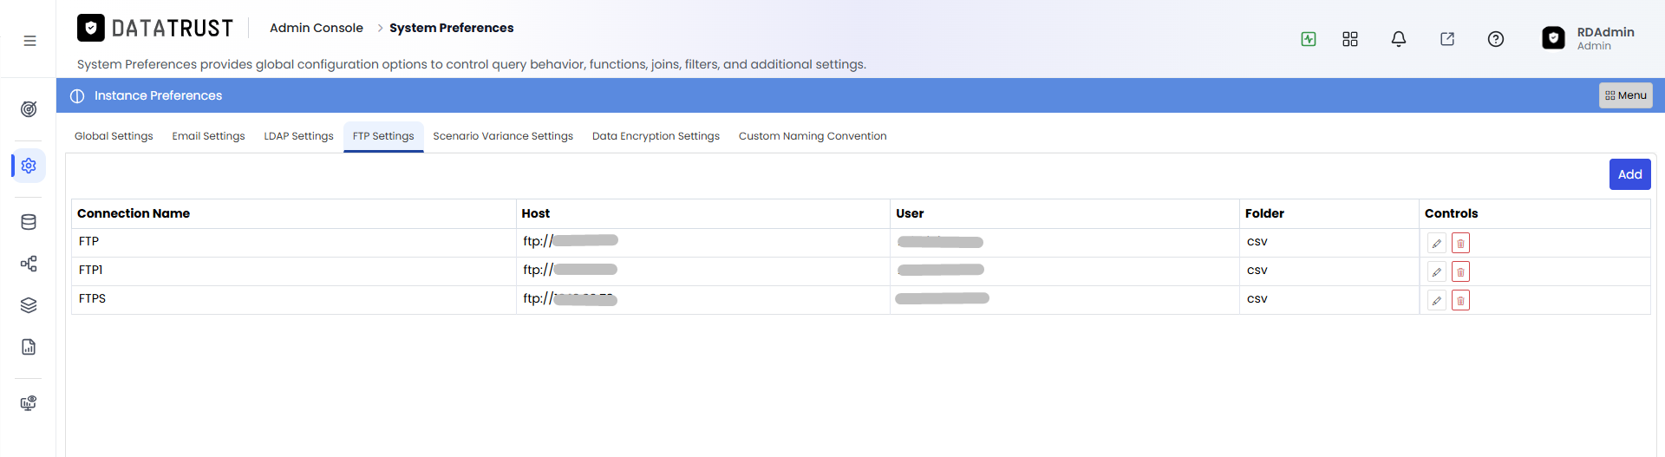1665x457 pixels.
Task: Open the monitor settings sidebar icon
Action: pyautogui.click(x=29, y=403)
